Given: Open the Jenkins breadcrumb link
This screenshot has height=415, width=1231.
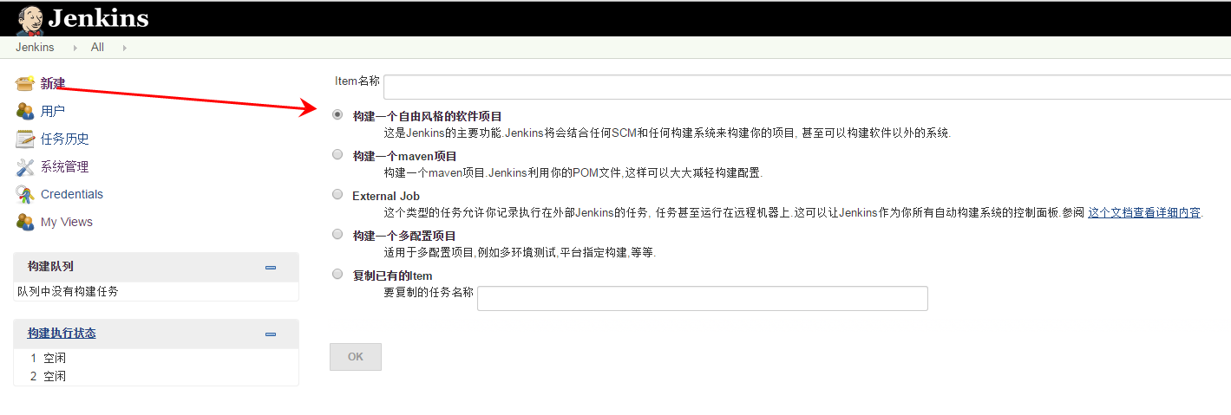Looking at the screenshot, I should tap(35, 48).
